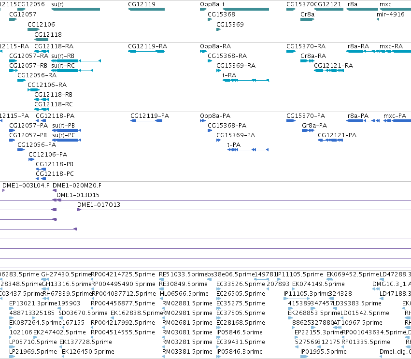Select the DME1-003L04.F clone label

pyautogui.click(x=26, y=186)
